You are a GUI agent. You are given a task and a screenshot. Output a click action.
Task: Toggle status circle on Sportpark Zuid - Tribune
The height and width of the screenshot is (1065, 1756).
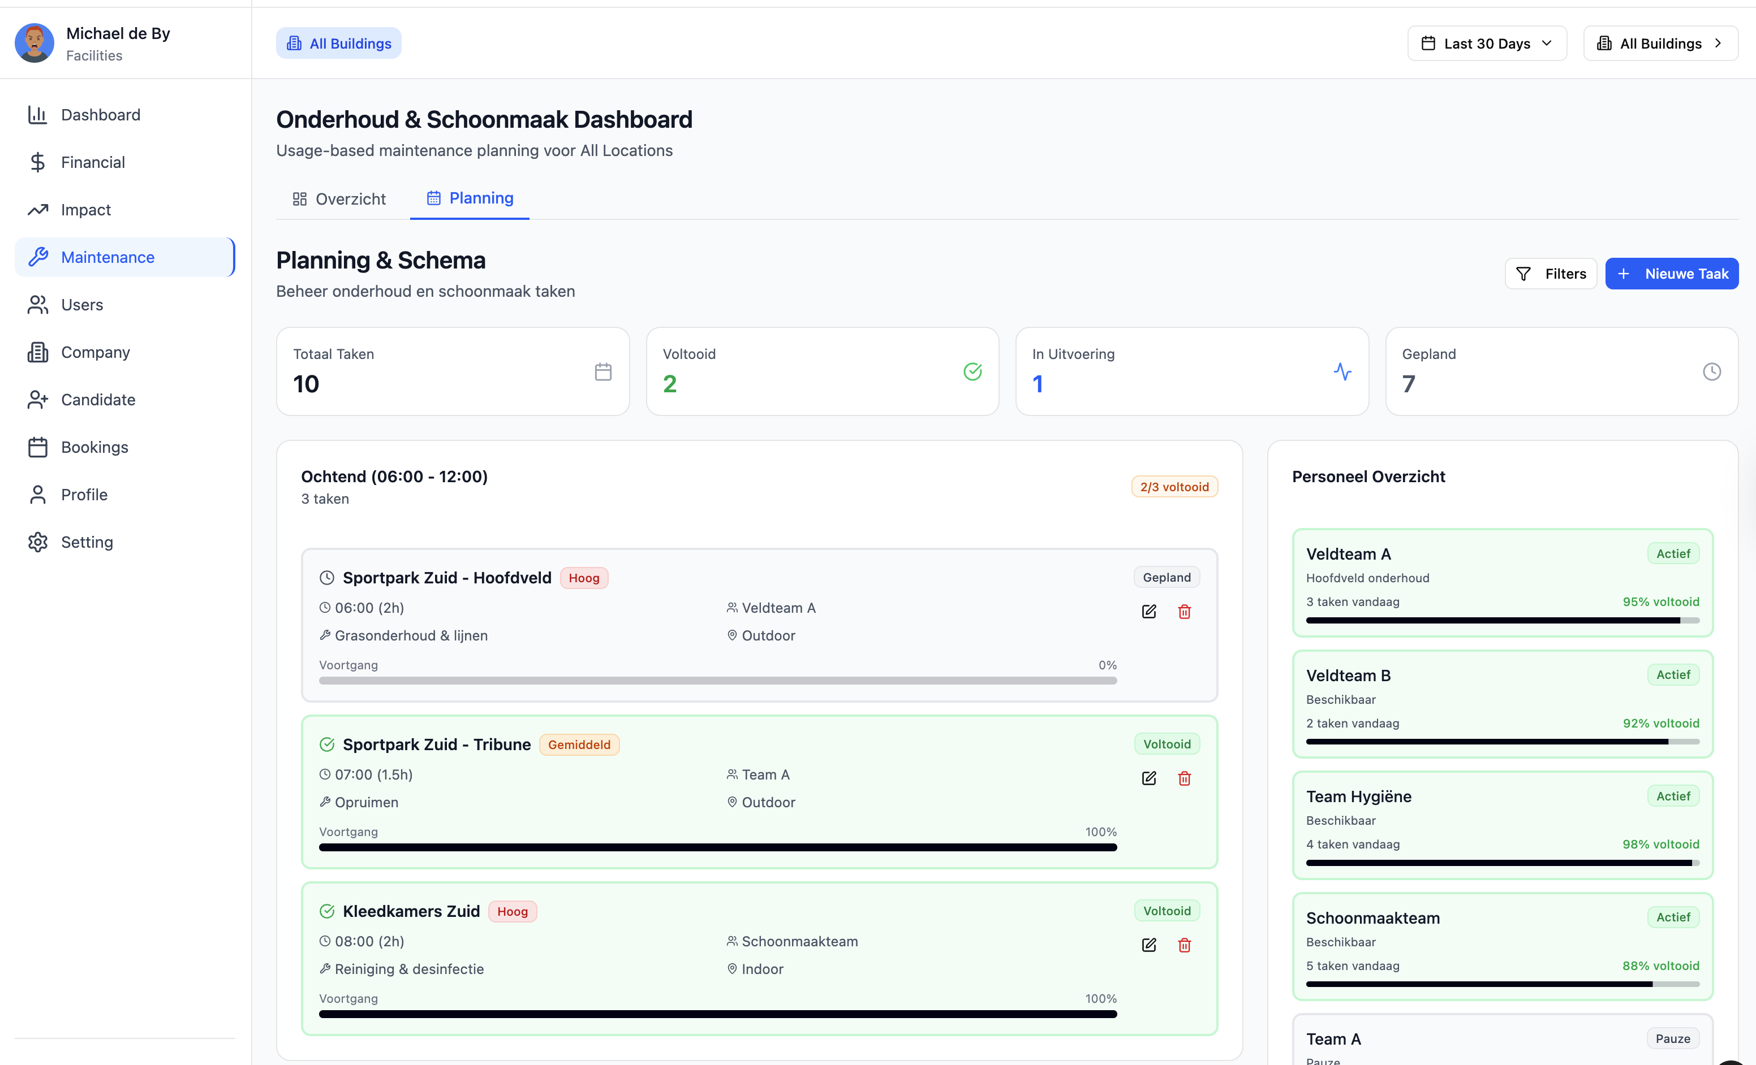coord(327,744)
